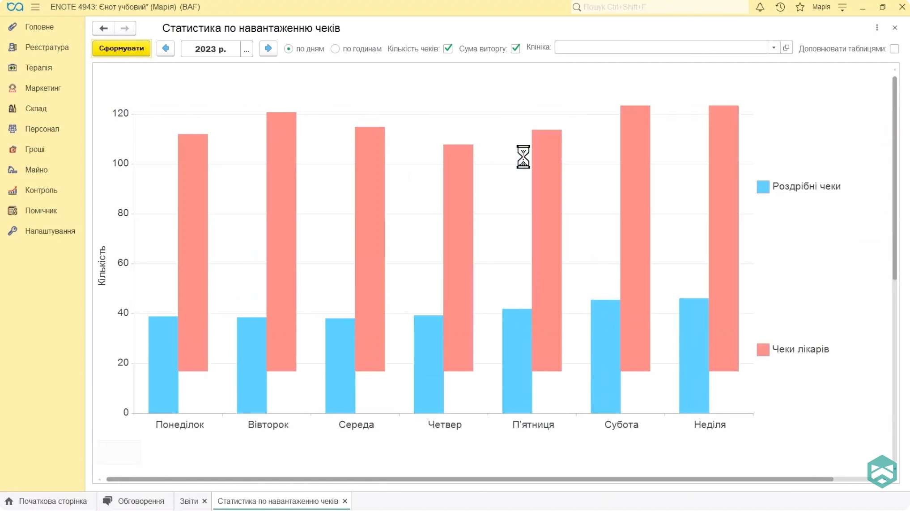This screenshot has height=511, width=910.
Task: Open the Гроші section
Action: click(35, 149)
